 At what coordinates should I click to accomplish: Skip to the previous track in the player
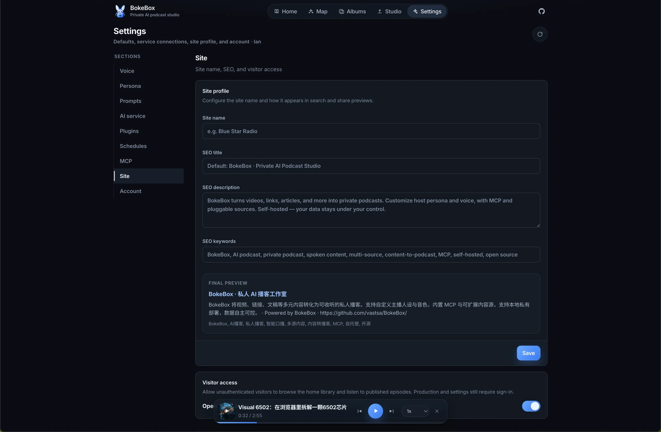click(x=360, y=411)
